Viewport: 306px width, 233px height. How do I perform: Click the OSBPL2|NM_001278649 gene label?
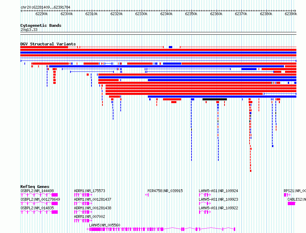point(40,199)
